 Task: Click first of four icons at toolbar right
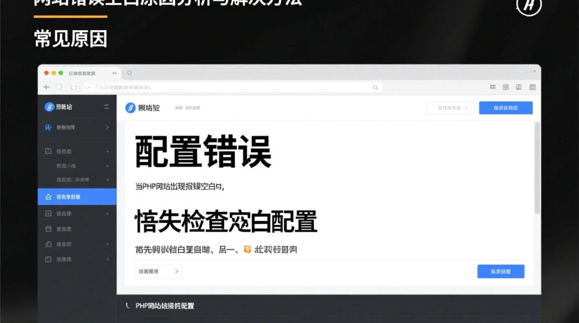(x=493, y=87)
